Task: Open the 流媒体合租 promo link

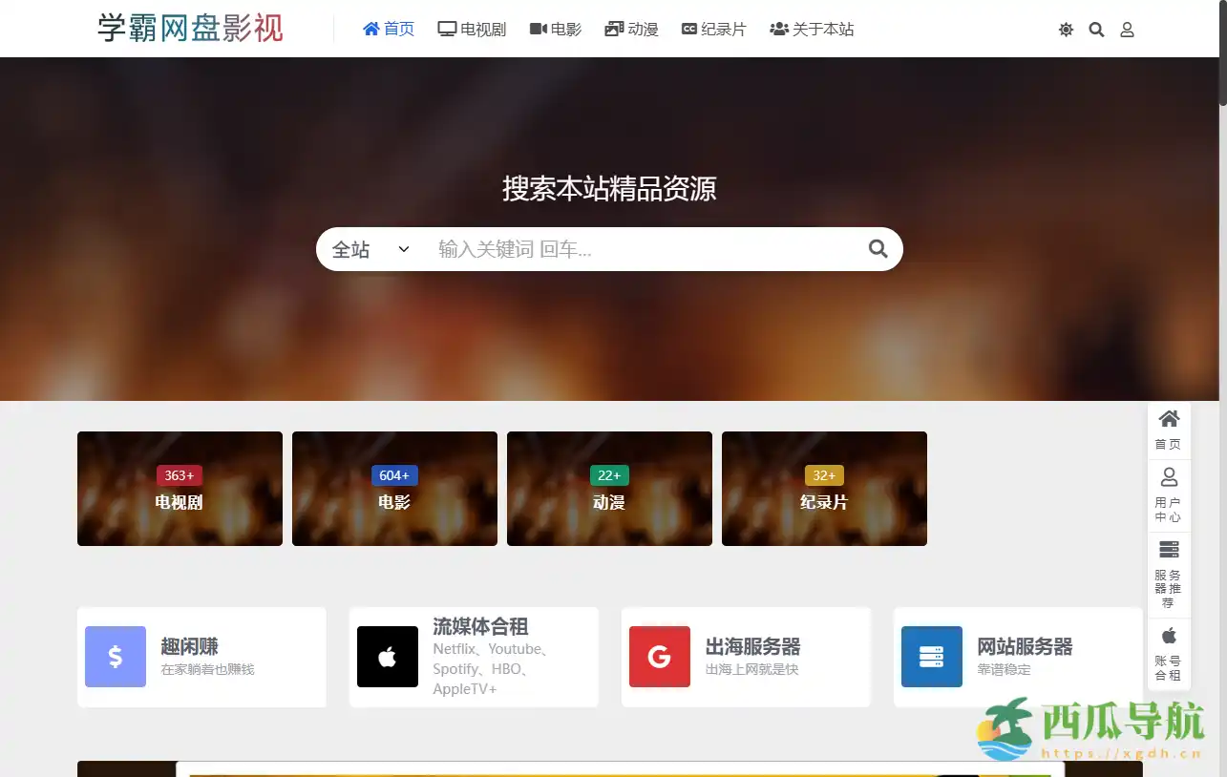Action: pos(479,627)
